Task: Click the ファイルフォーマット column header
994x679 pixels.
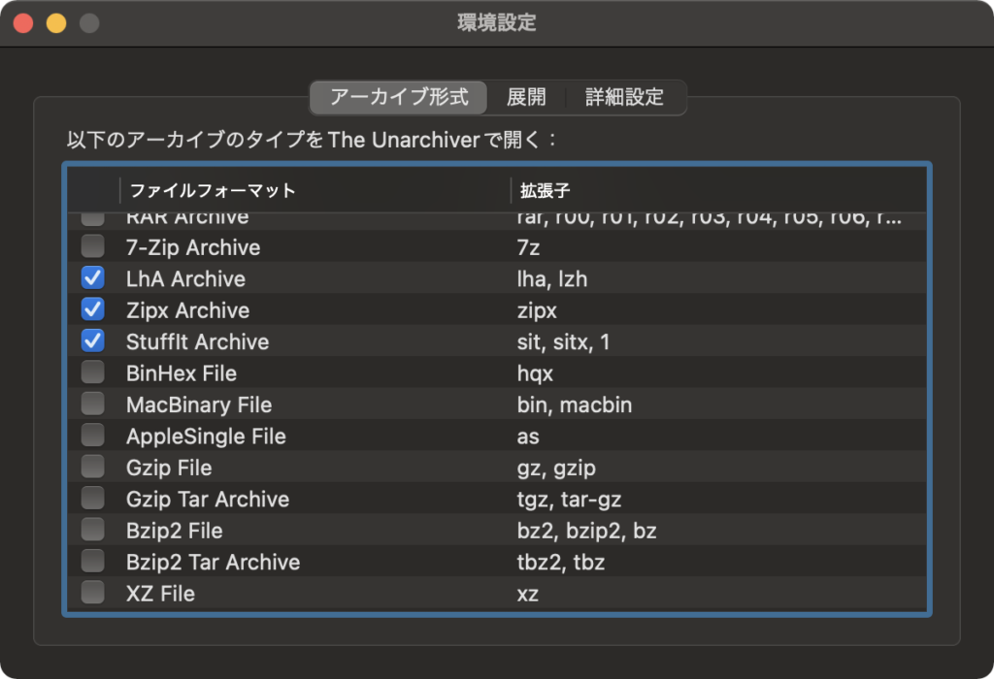Action: click(x=213, y=190)
